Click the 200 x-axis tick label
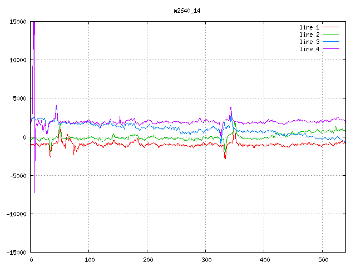 (x=147, y=259)
